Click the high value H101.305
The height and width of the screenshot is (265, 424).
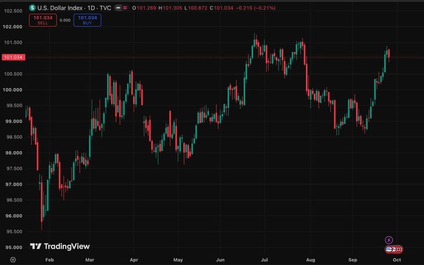(x=170, y=8)
